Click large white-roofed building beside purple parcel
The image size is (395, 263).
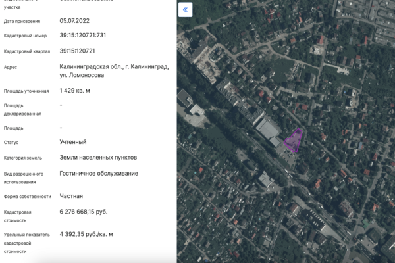270,128
